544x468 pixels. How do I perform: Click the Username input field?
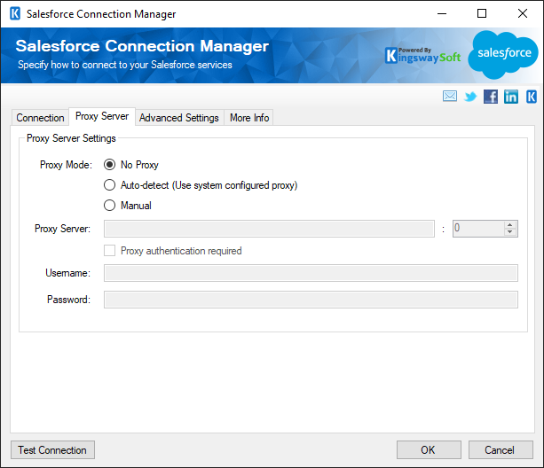click(311, 273)
